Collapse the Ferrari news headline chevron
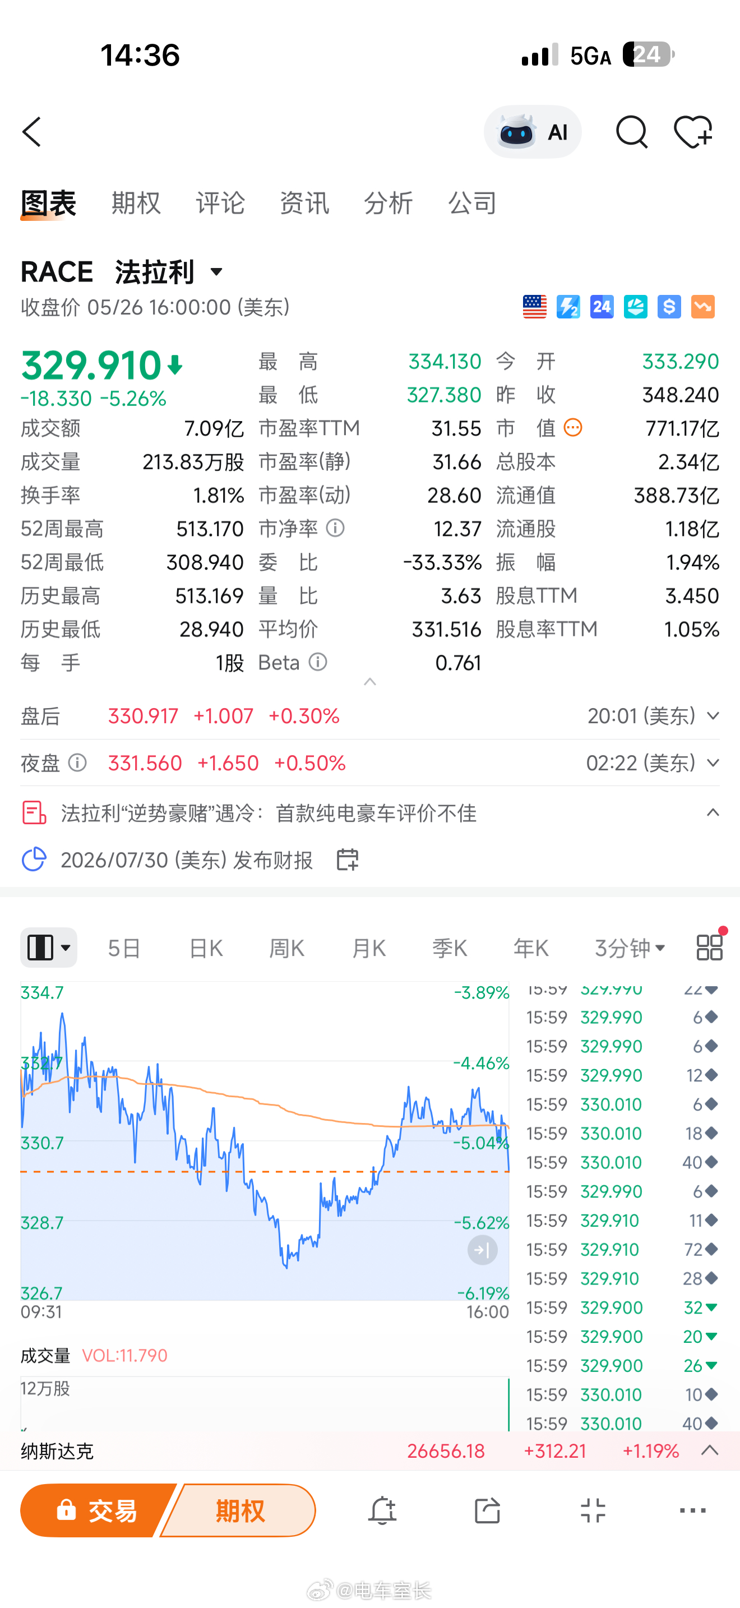This screenshot has height=1608, width=740. click(x=713, y=812)
